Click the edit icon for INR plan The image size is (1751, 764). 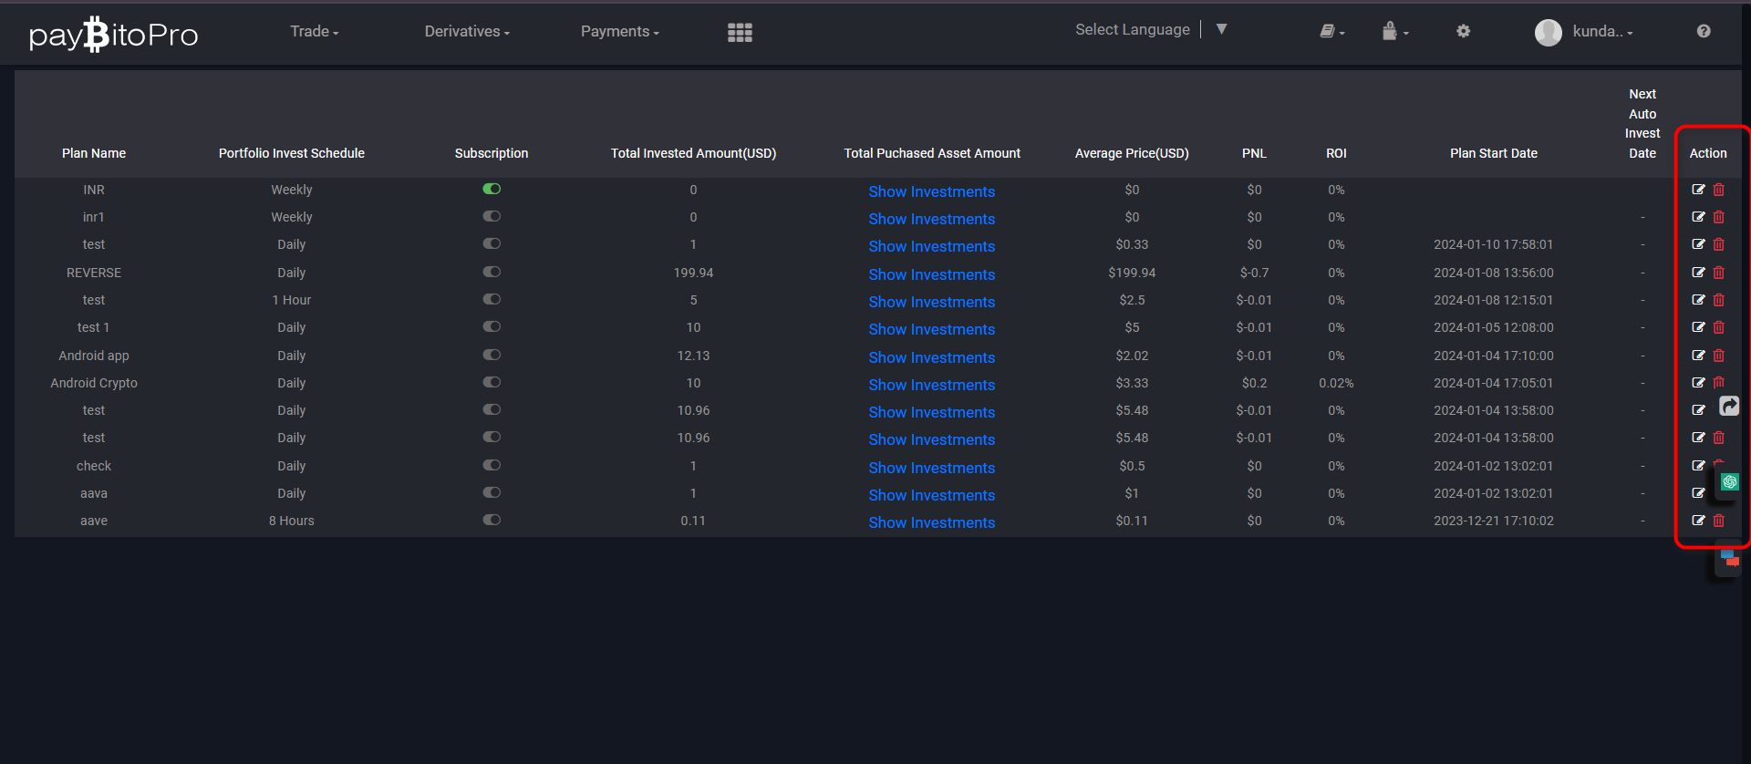1698,190
